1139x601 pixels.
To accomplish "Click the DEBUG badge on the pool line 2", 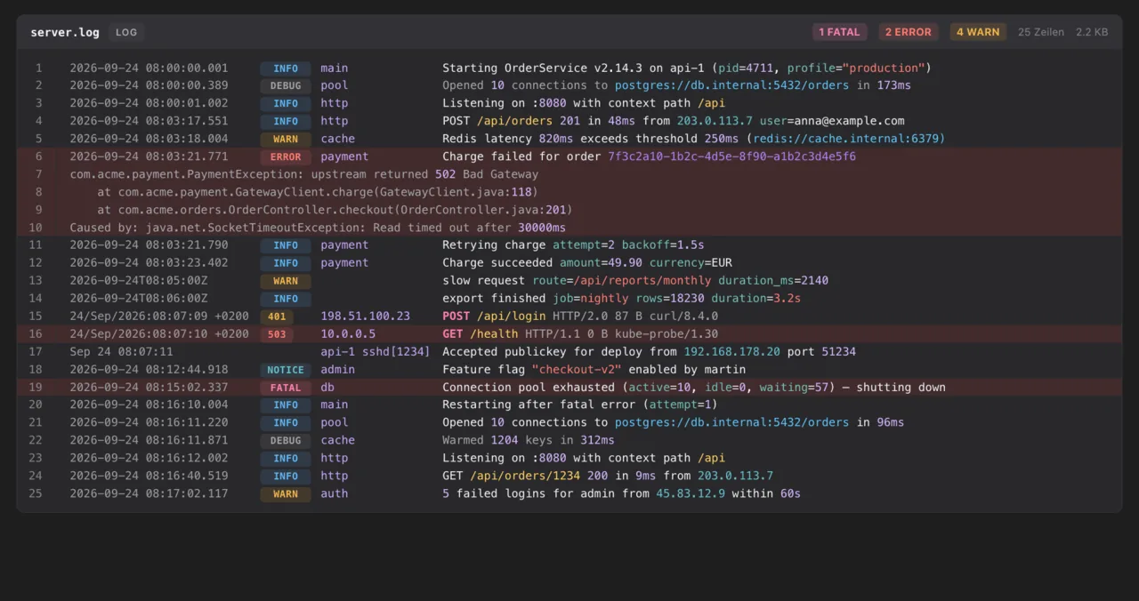I will [286, 85].
